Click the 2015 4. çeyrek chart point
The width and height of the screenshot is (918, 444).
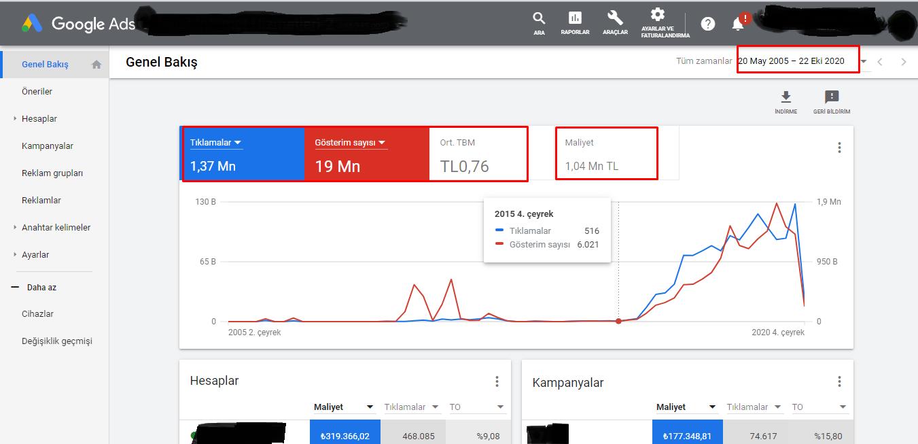pyautogui.click(x=618, y=321)
